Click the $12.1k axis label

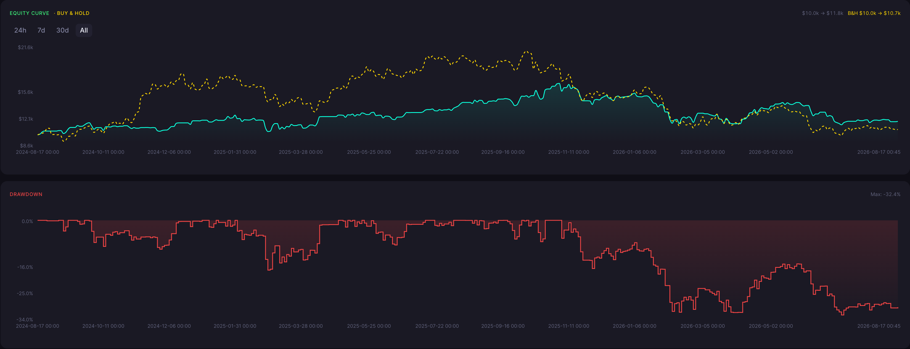point(26,119)
